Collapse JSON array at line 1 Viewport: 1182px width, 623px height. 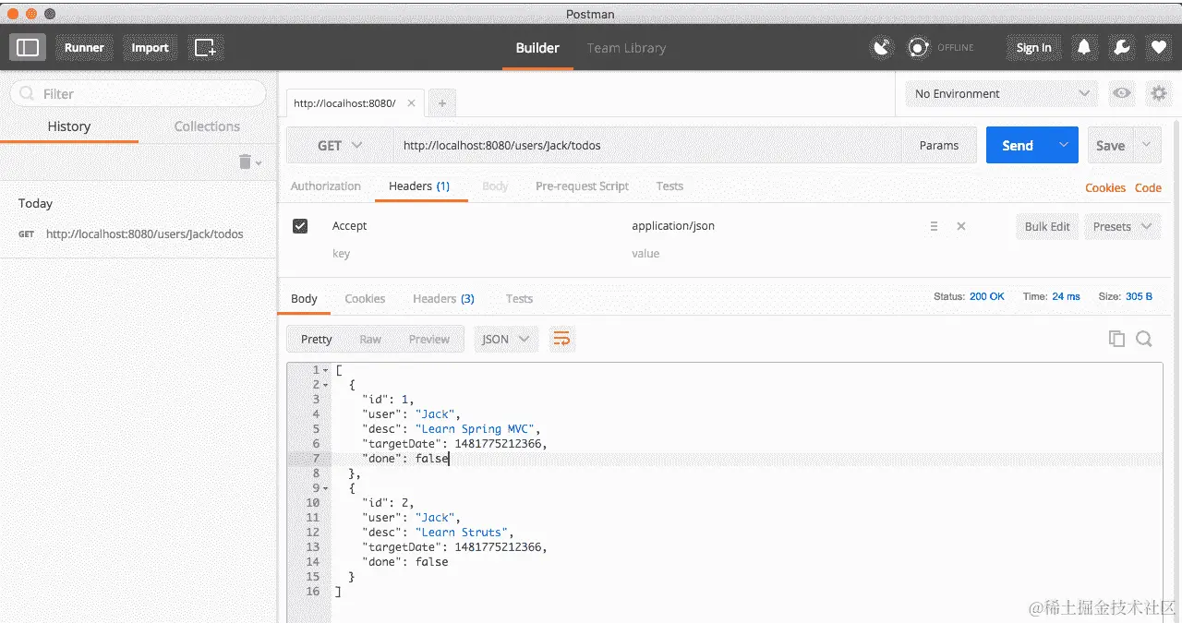tap(325, 370)
